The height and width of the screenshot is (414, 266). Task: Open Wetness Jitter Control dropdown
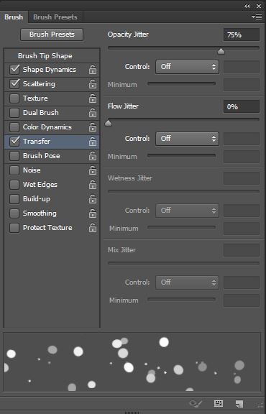pos(187,211)
